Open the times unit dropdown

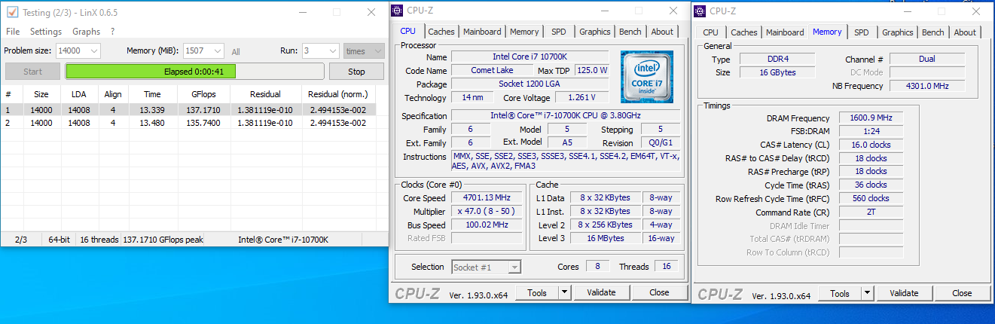click(x=365, y=50)
